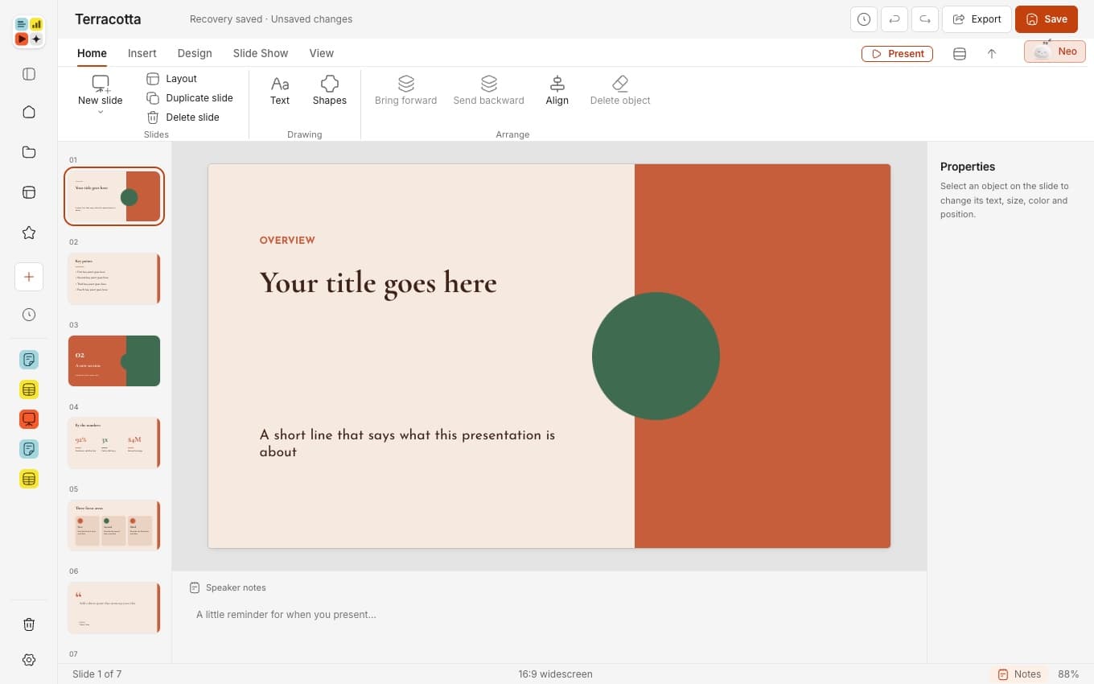Open the View tab
The width and height of the screenshot is (1094, 684).
point(322,53)
